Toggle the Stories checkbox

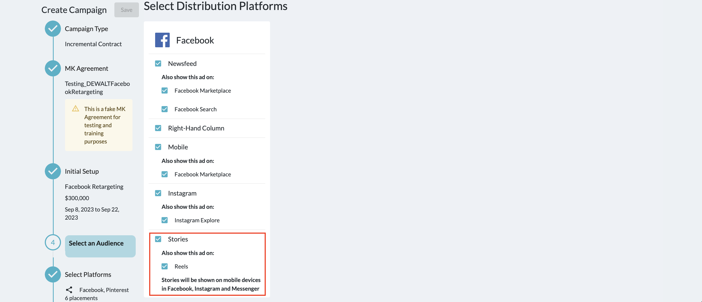coord(158,239)
